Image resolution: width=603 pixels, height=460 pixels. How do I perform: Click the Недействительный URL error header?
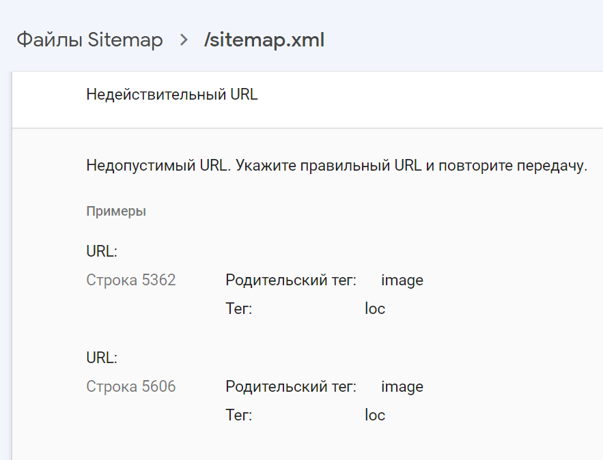[x=171, y=94]
